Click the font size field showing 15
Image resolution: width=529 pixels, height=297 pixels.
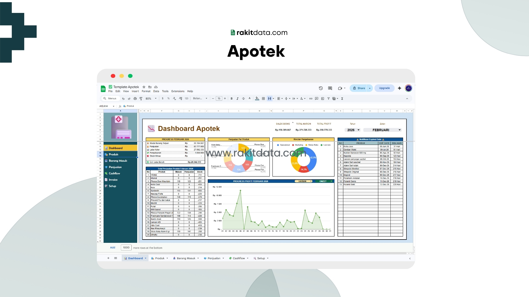pyautogui.click(x=219, y=98)
